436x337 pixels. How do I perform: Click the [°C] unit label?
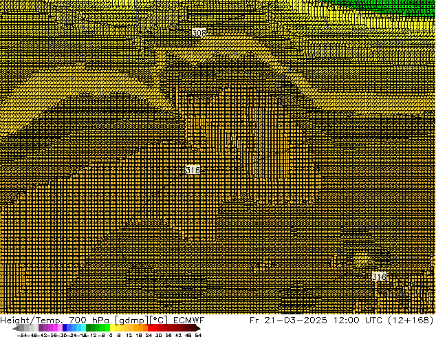(x=159, y=320)
